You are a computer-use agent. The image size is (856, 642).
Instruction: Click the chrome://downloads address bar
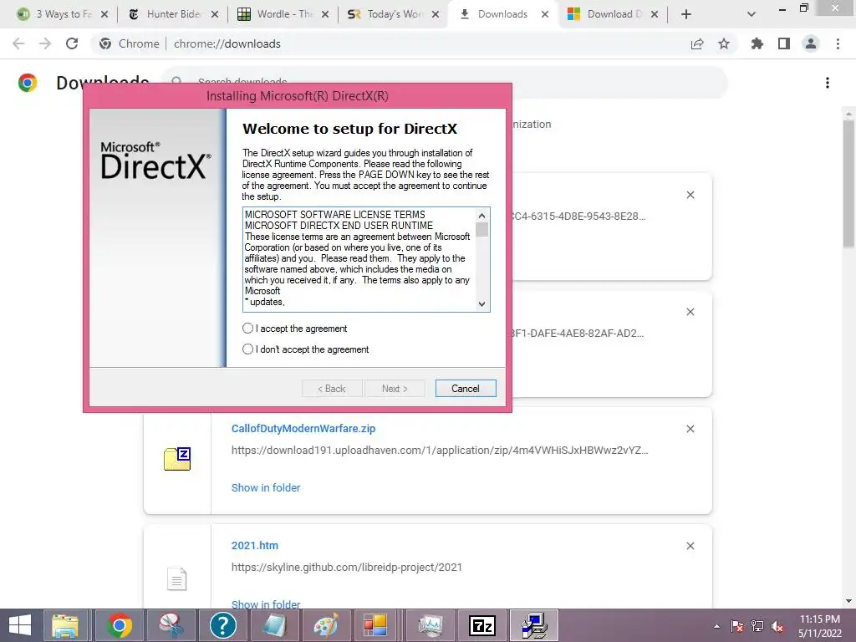coord(227,43)
